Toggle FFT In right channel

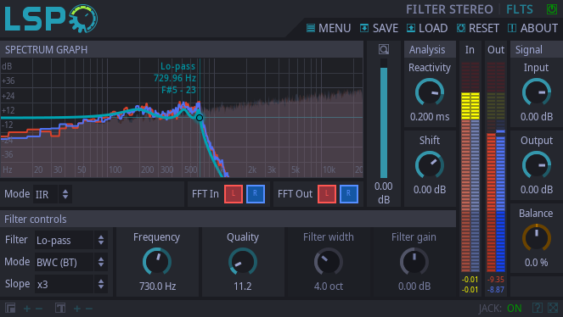(x=256, y=194)
